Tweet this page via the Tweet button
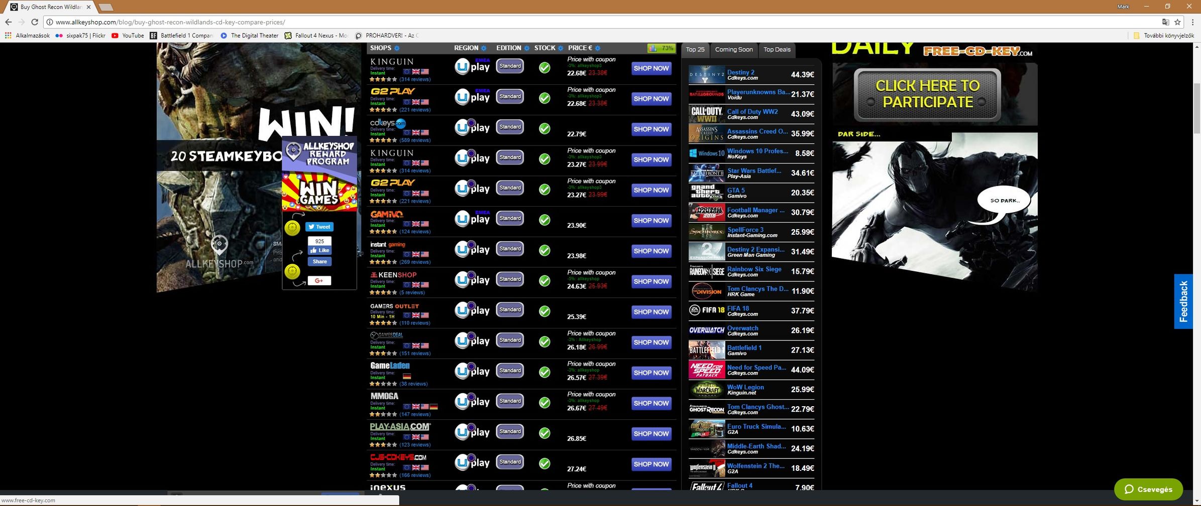The image size is (1201, 506). pos(319,227)
